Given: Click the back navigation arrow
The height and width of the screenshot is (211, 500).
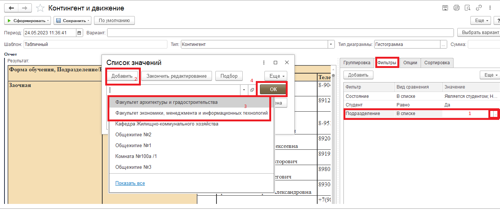Looking at the screenshot, I should [x=11, y=8].
